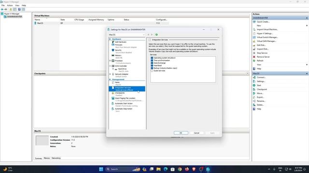The height and width of the screenshot is (173, 309).
Task: Click Inspect Disk in Actions pane
Action: click(263, 49)
